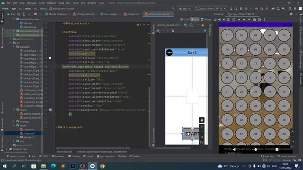This screenshot has width=303, height=170.
Task: Open the Logcat tool window
Action: pos(88,156)
